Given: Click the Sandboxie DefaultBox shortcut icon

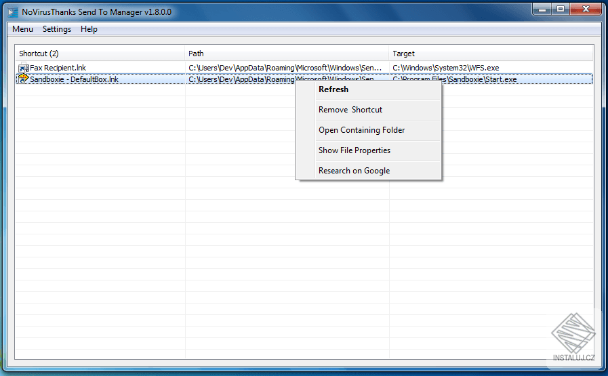Looking at the screenshot, I should tap(23, 79).
